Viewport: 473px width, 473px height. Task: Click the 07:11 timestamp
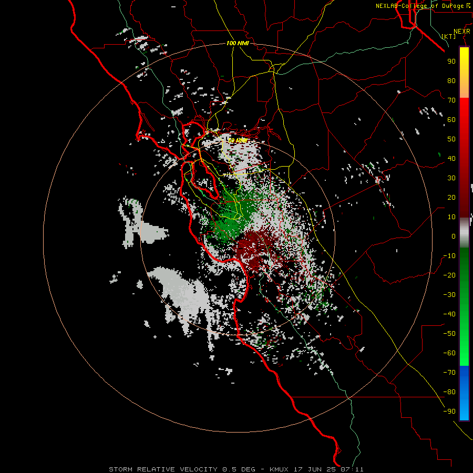pos(352,469)
